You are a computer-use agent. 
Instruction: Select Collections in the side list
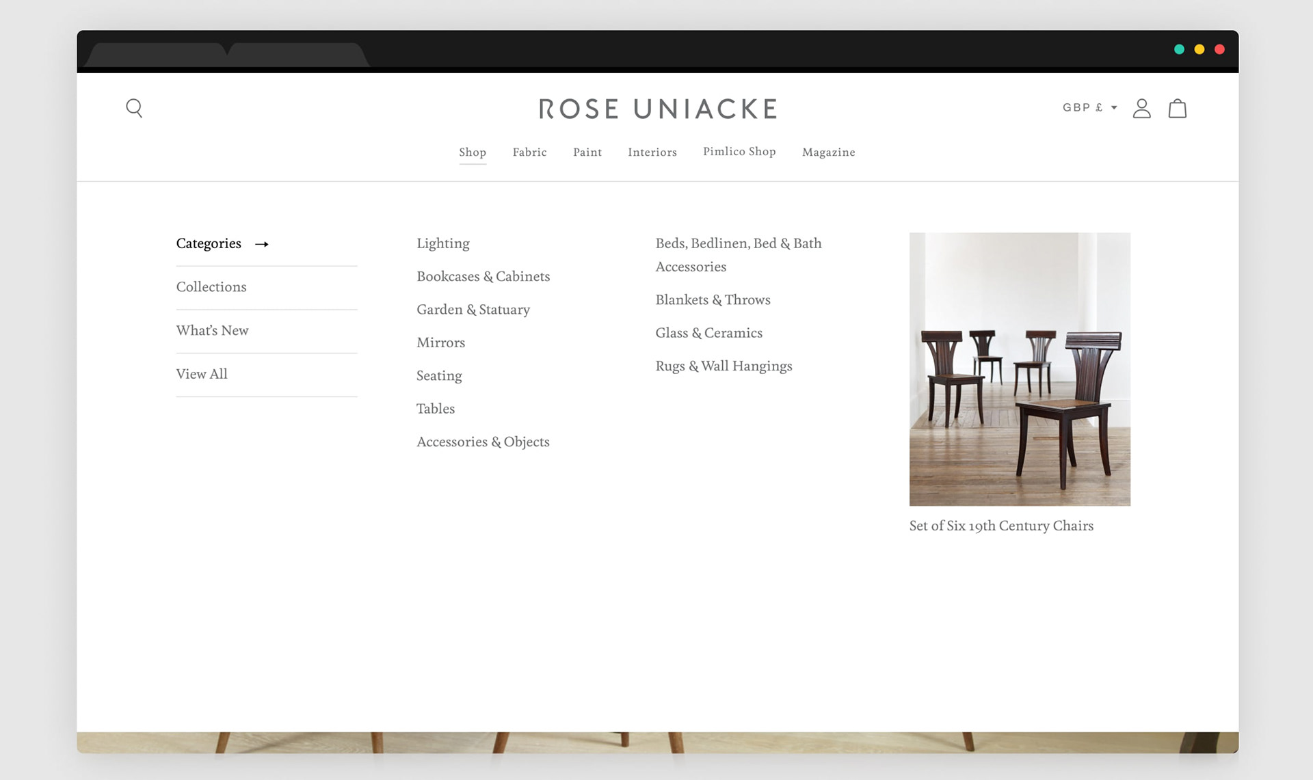(x=211, y=287)
